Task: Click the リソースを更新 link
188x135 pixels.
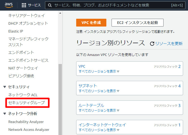Action: (x=169, y=43)
